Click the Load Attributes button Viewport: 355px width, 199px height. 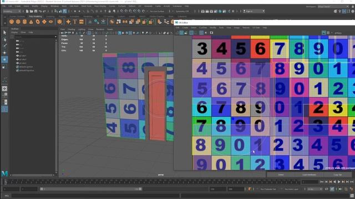point(309,175)
